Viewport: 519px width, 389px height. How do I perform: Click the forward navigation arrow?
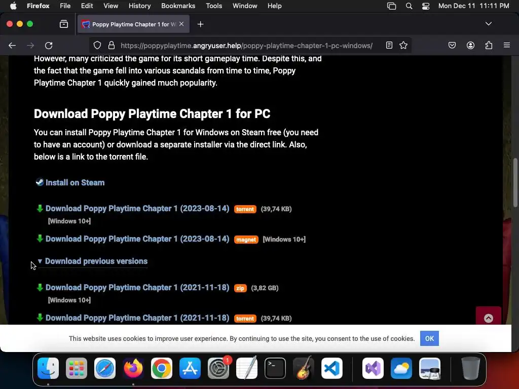[x=30, y=45]
